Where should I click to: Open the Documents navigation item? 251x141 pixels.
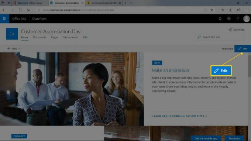[39, 37]
